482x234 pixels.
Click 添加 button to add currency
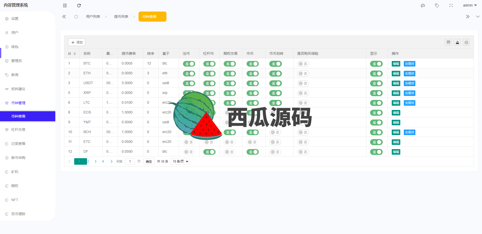pos(77,42)
